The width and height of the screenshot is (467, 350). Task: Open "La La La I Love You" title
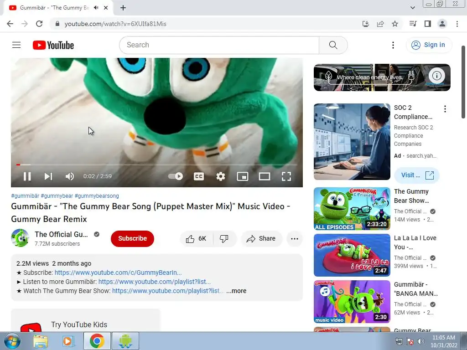tap(415, 242)
